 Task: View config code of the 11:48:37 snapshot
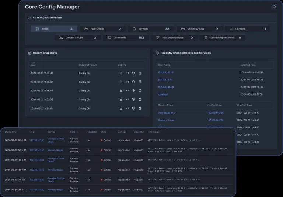(127, 82)
